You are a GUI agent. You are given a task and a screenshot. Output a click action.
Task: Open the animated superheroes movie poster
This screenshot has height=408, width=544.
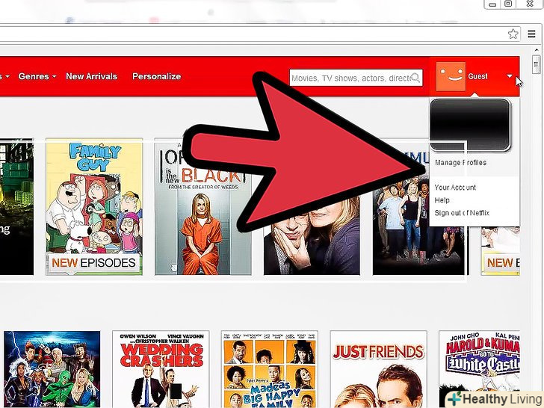tap(52, 369)
